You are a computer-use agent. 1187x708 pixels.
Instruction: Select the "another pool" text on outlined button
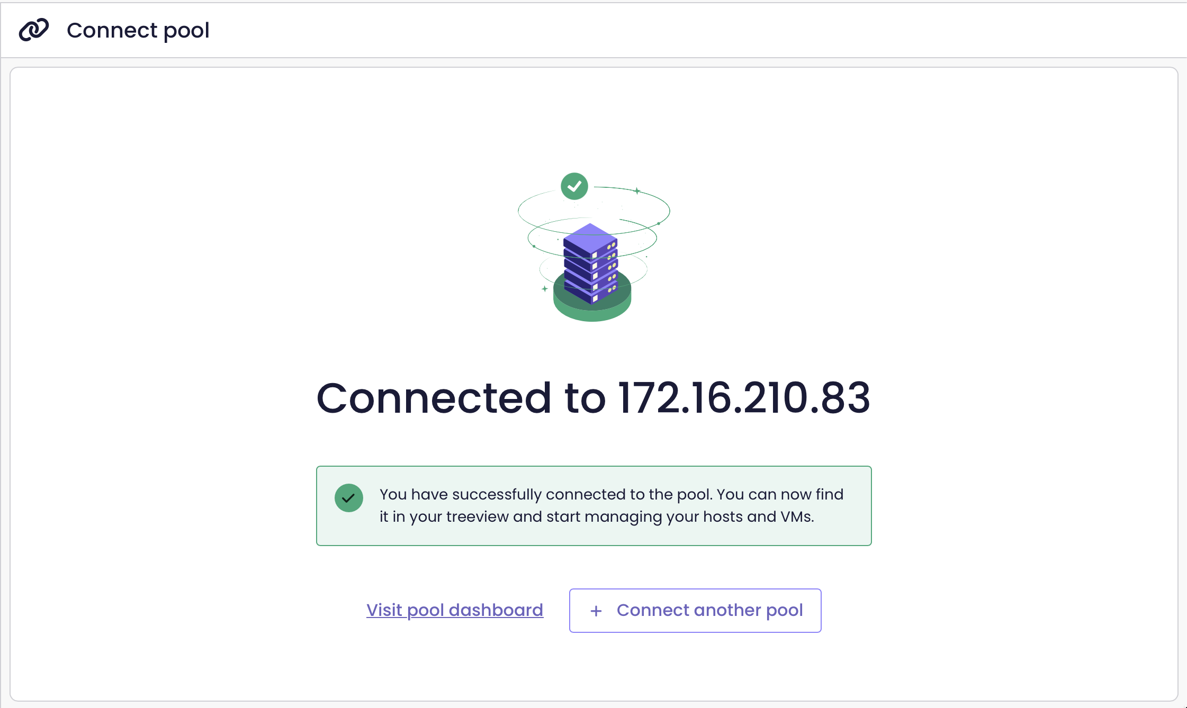pyautogui.click(x=749, y=610)
